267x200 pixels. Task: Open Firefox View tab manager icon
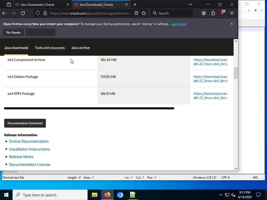click(x=9, y=5)
